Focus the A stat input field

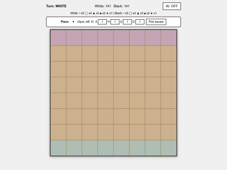click(x=102, y=22)
